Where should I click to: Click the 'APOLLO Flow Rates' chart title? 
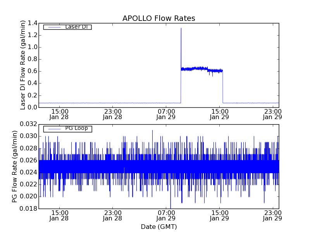tap(159, 18)
